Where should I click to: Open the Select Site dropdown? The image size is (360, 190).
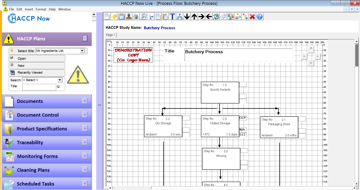(82, 51)
